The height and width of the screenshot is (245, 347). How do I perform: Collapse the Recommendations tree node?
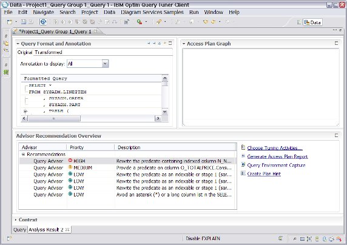point(23,154)
